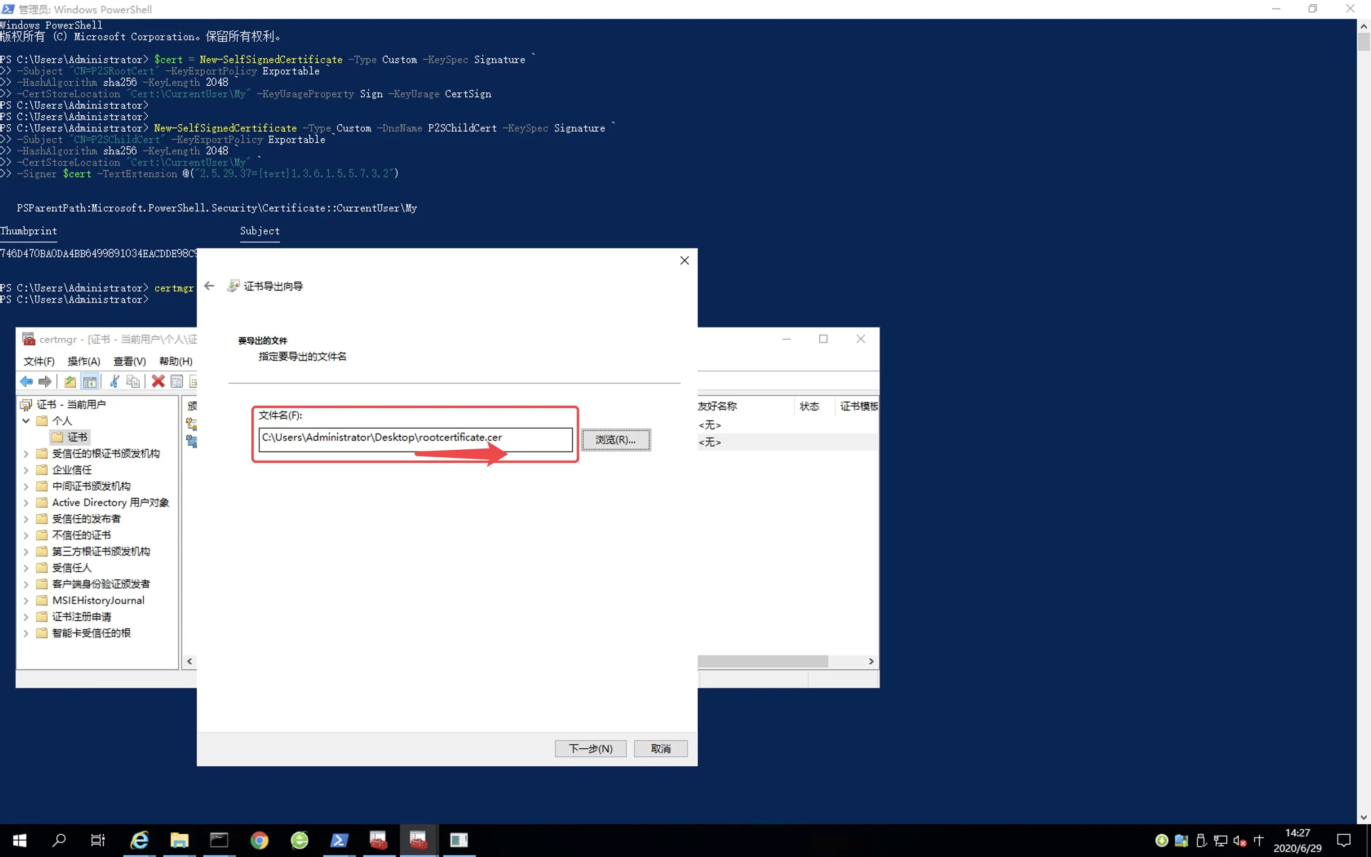Expand the 中间证书颁发机构 node
1371x857 pixels.
point(26,486)
